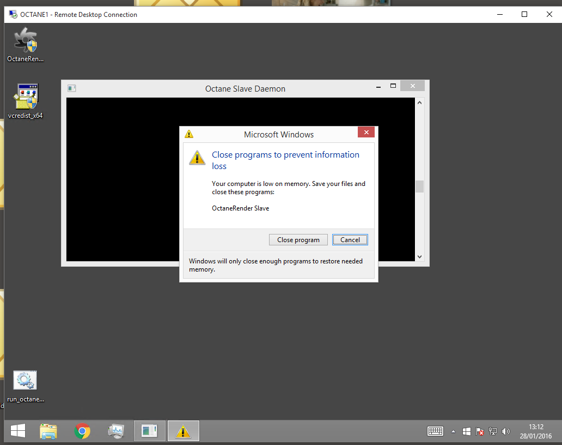This screenshot has width=562, height=445.
Task: Click the 'Octane Slave Daemon' window title
Action: tap(245, 89)
